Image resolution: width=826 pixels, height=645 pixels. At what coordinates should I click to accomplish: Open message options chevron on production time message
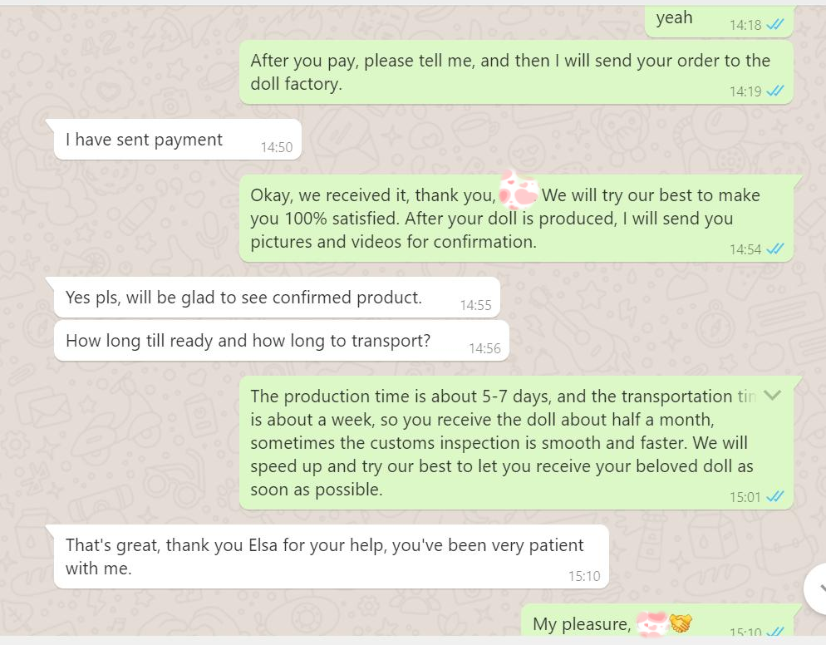[x=773, y=395]
